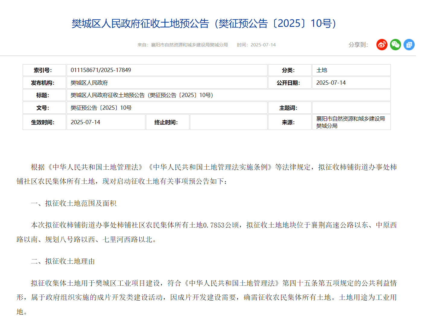Image resolution: width=421 pixels, height=321 pixels.
Task: Click the paragraph starting 本次拟征收柿铺街道办事处
Action: pos(207,232)
